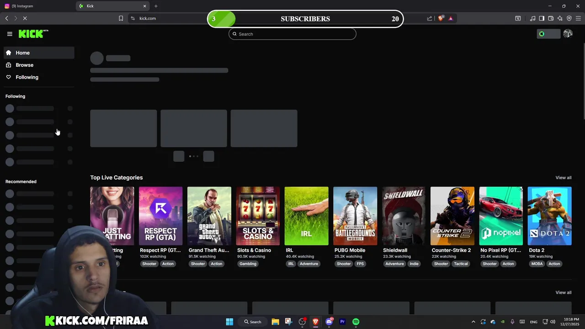This screenshot has height=329, width=585.
Task: Open Spotify from taskbar
Action: (x=356, y=322)
